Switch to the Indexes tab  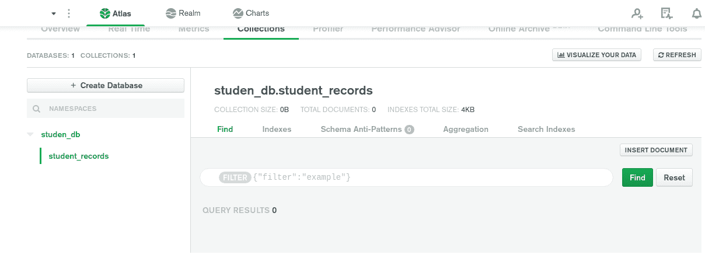pyautogui.click(x=277, y=129)
